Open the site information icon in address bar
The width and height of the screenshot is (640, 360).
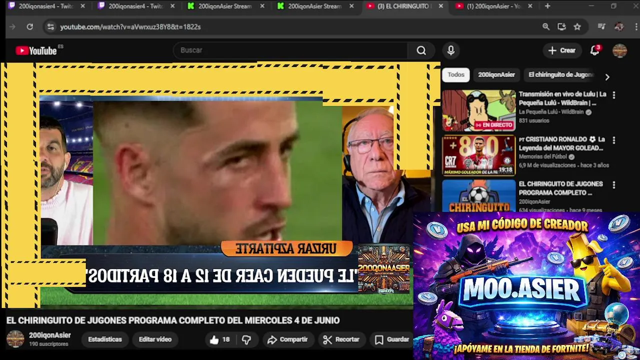point(50,27)
